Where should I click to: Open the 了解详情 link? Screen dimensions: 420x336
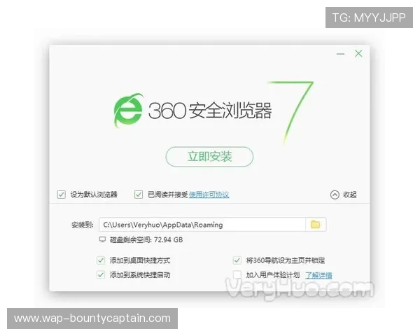click(318, 275)
